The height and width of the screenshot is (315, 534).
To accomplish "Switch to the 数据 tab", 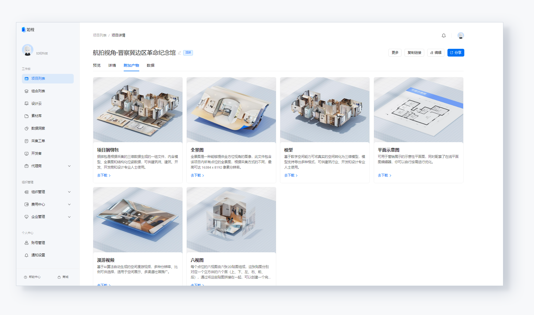I will (x=151, y=66).
